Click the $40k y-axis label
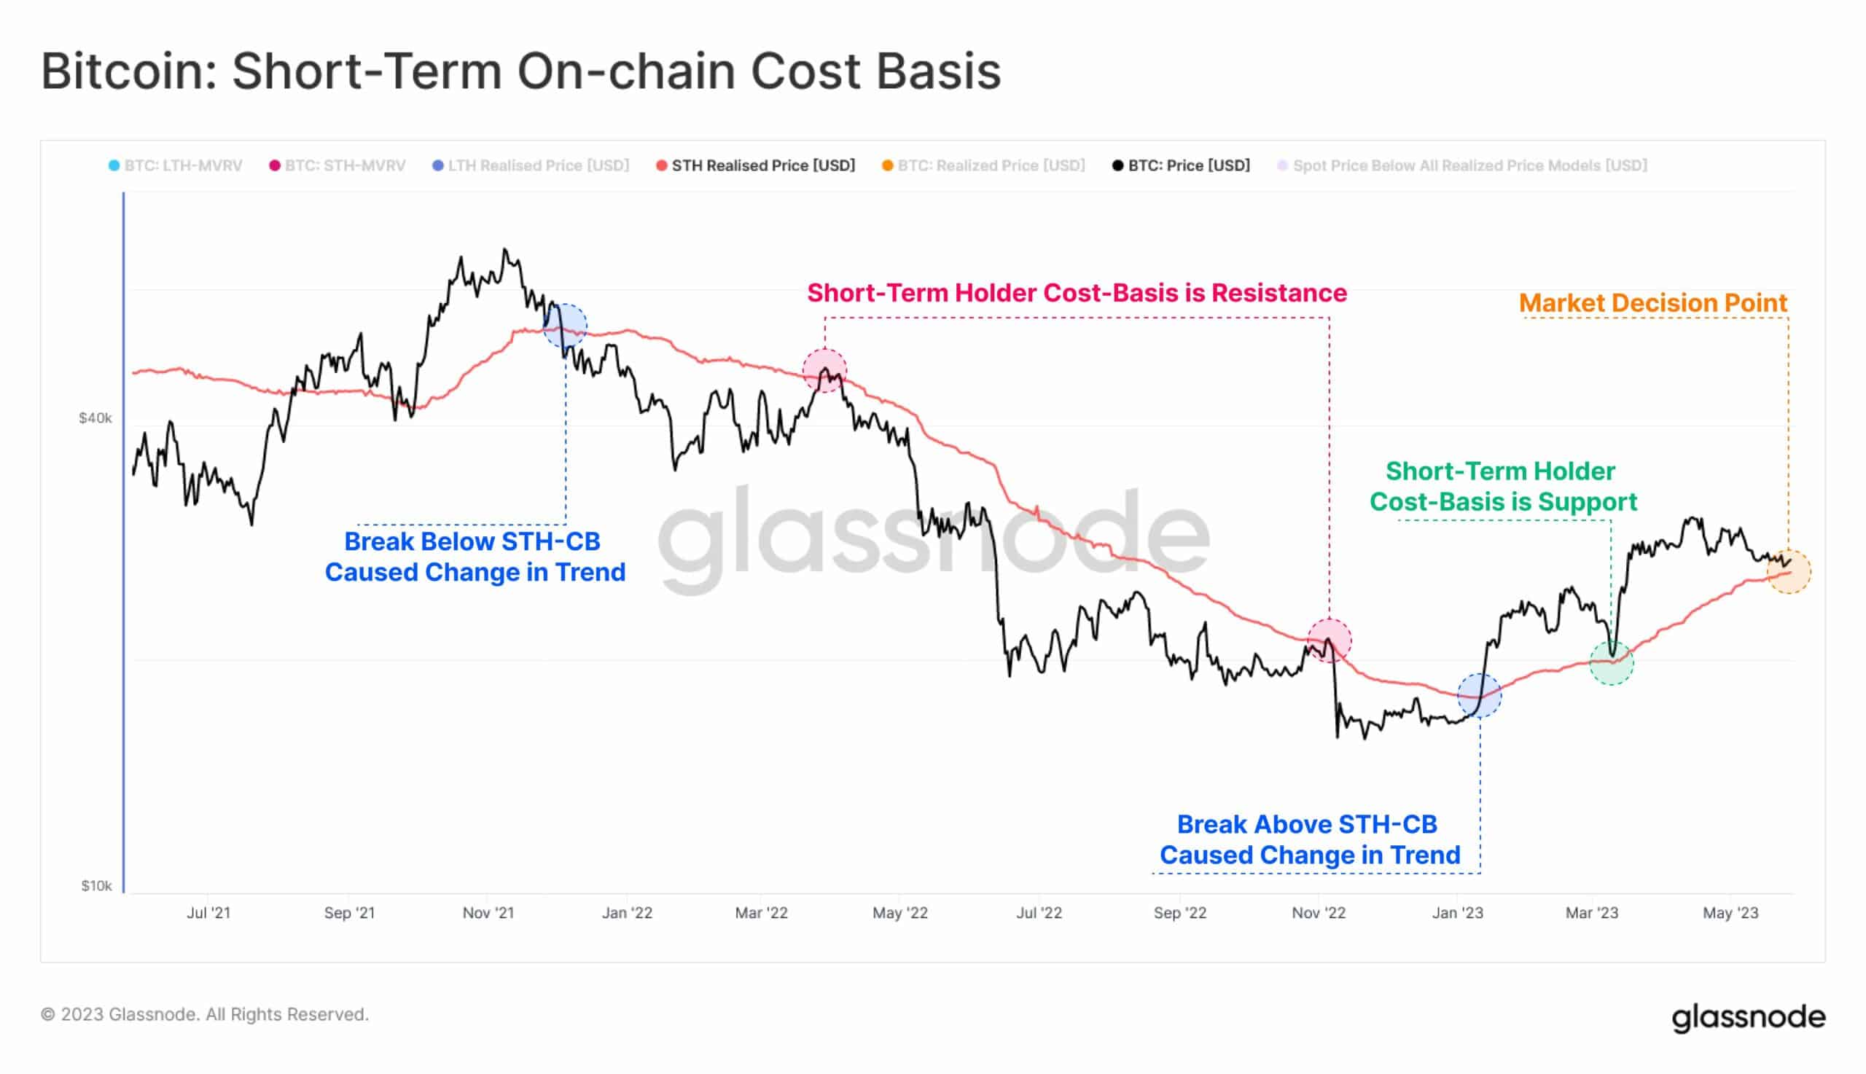The height and width of the screenshot is (1074, 1866). coord(95,418)
